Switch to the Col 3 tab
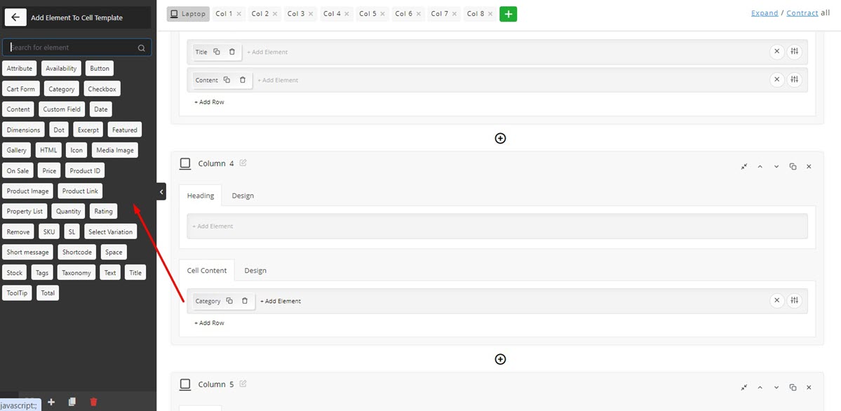Screen dimensions: 841x411 tap(296, 14)
